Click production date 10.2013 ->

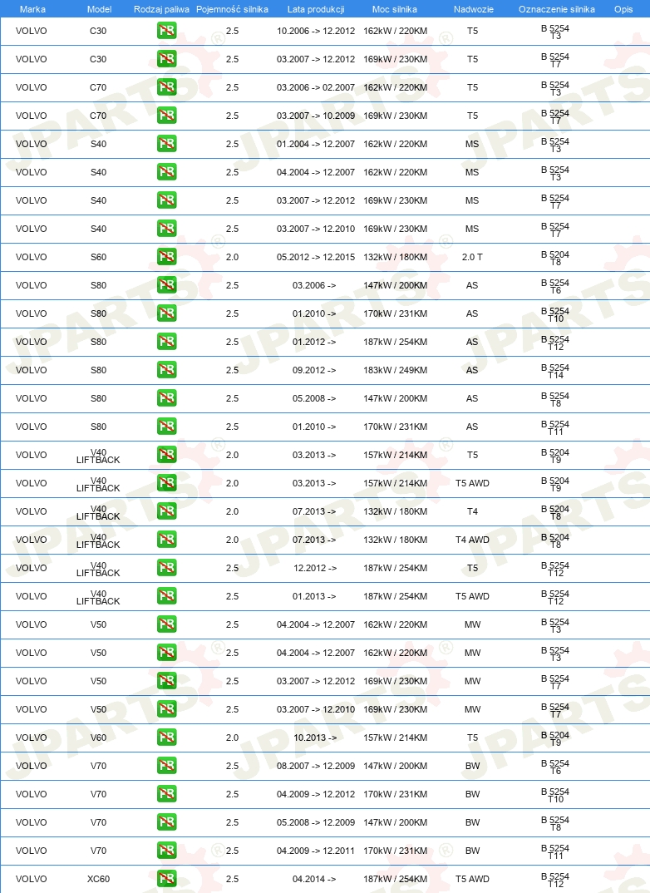tap(315, 738)
